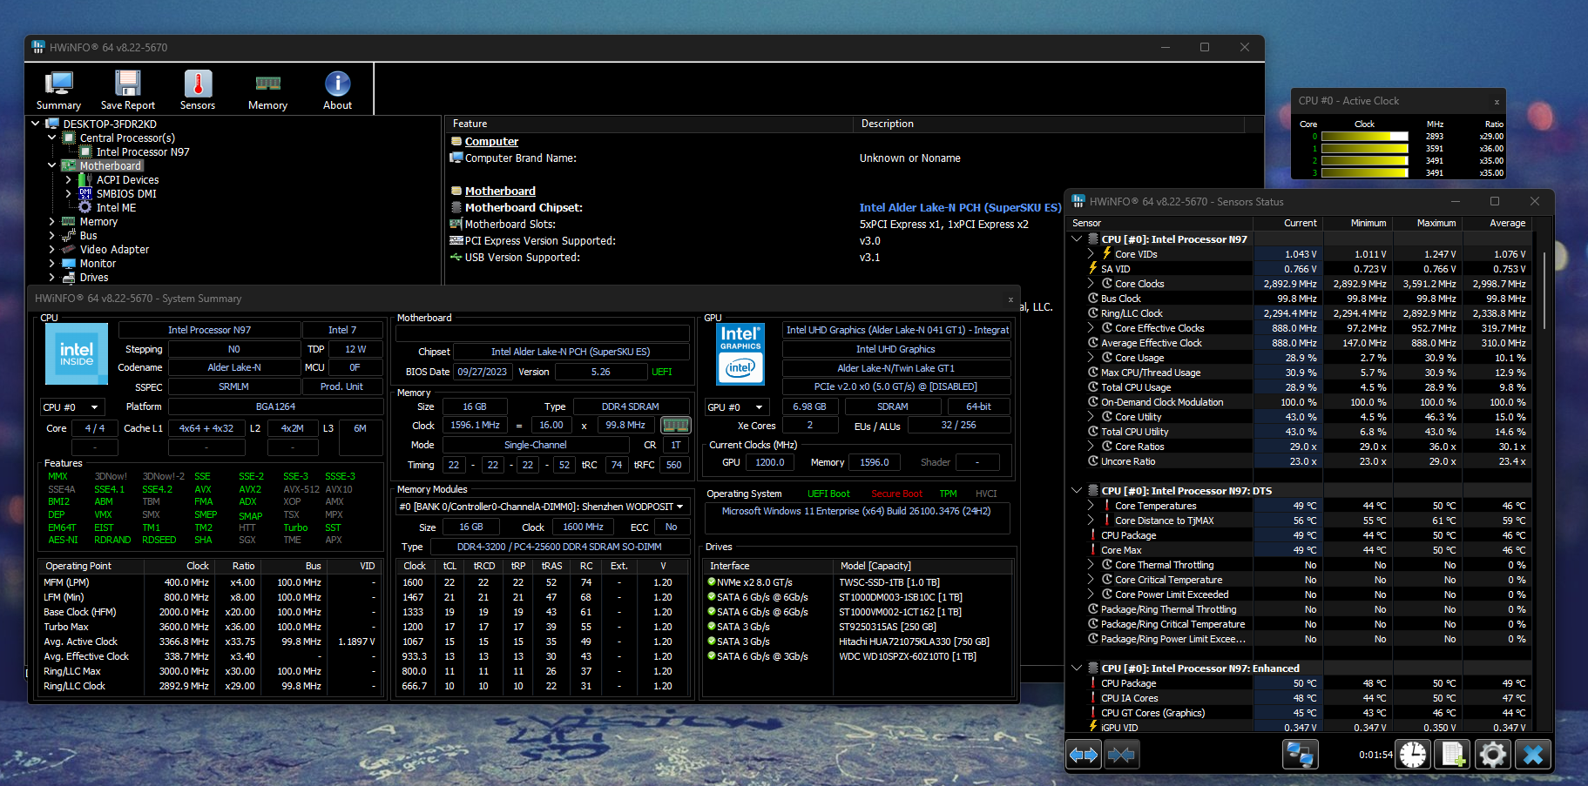
Task: Close the CPU #0 Active Clock widget
Action: tap(1497, 102)
